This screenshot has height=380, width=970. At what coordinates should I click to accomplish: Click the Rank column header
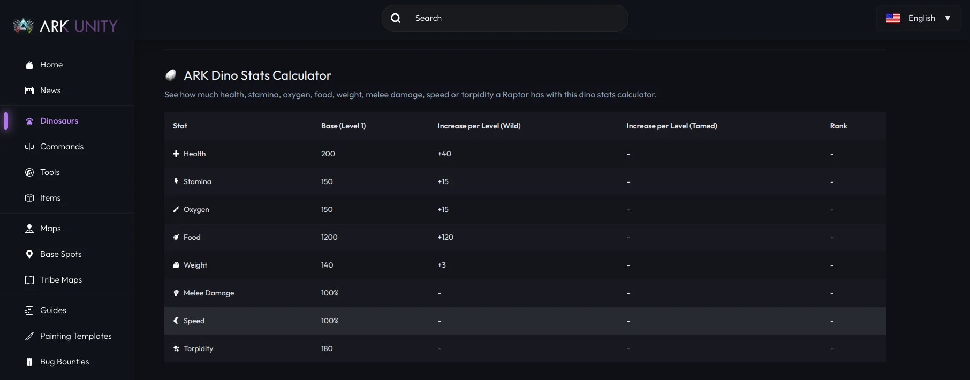[838, 126]
